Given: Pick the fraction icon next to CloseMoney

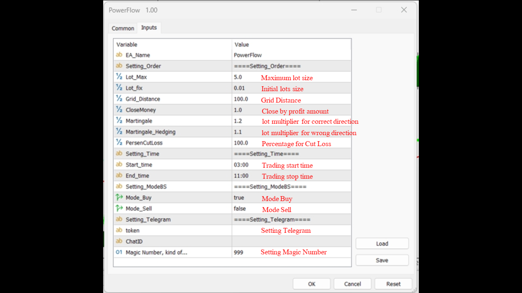Looking at the screenshot, I should tap(119, 110).
